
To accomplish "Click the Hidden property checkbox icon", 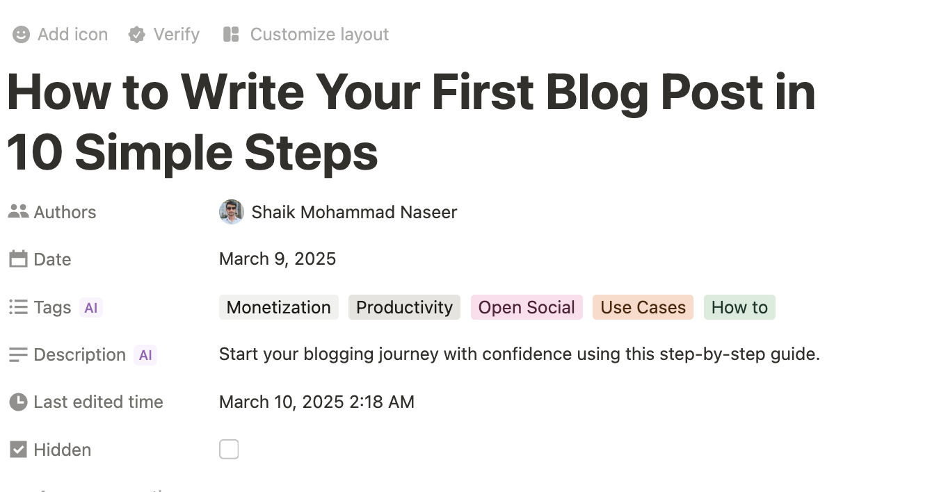I will (x=18, y=450).
